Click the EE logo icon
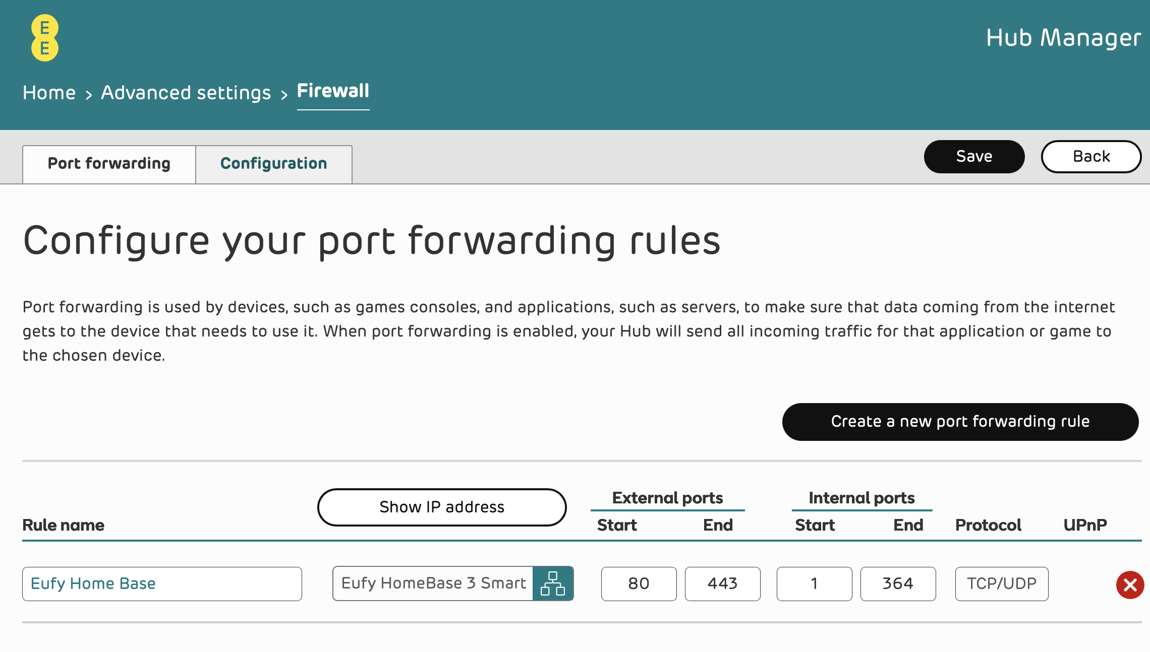Image resolution: width=1150 pixels, height=652 pixels. pyautogui.click(x=45, y=38)
